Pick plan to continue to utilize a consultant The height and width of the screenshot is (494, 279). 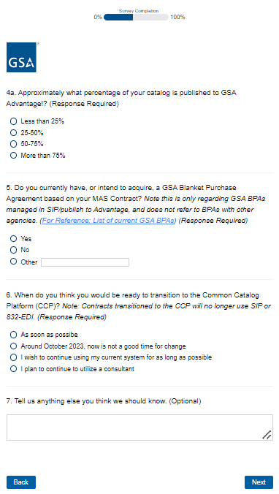(13, 369)
